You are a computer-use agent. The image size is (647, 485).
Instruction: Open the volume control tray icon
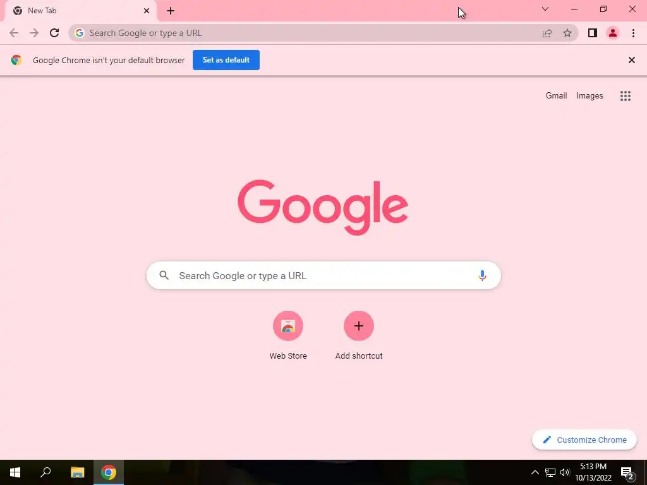click(565, 472)
